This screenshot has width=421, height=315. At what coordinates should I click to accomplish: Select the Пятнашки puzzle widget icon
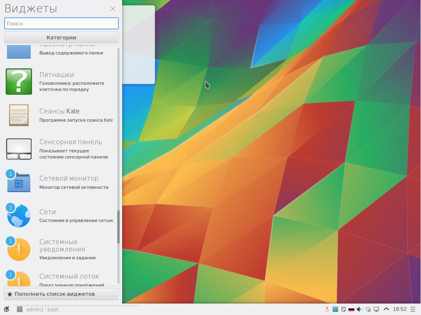19,82
